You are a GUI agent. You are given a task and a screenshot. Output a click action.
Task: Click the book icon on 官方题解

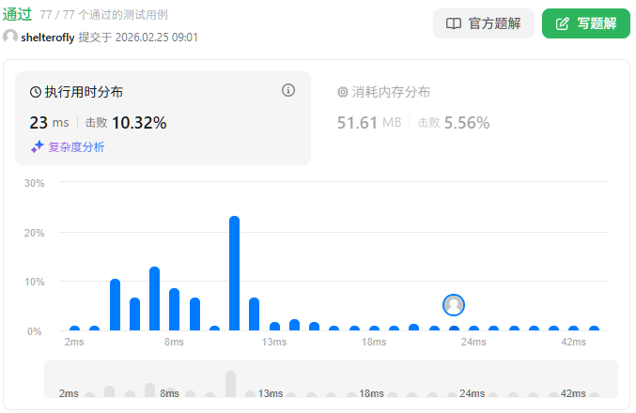(453, 23)
